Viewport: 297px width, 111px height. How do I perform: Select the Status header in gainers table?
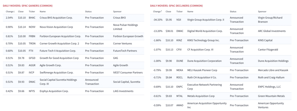coord(88,11)
